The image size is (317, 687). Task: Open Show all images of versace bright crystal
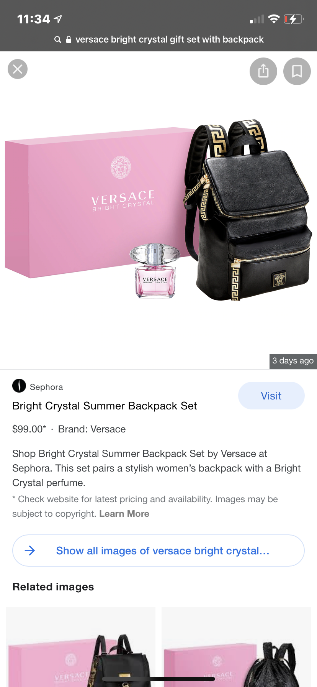coord(158,551)
